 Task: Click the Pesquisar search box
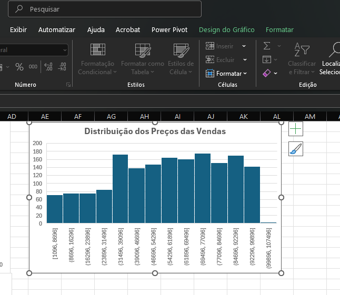(x=105, y=9)
